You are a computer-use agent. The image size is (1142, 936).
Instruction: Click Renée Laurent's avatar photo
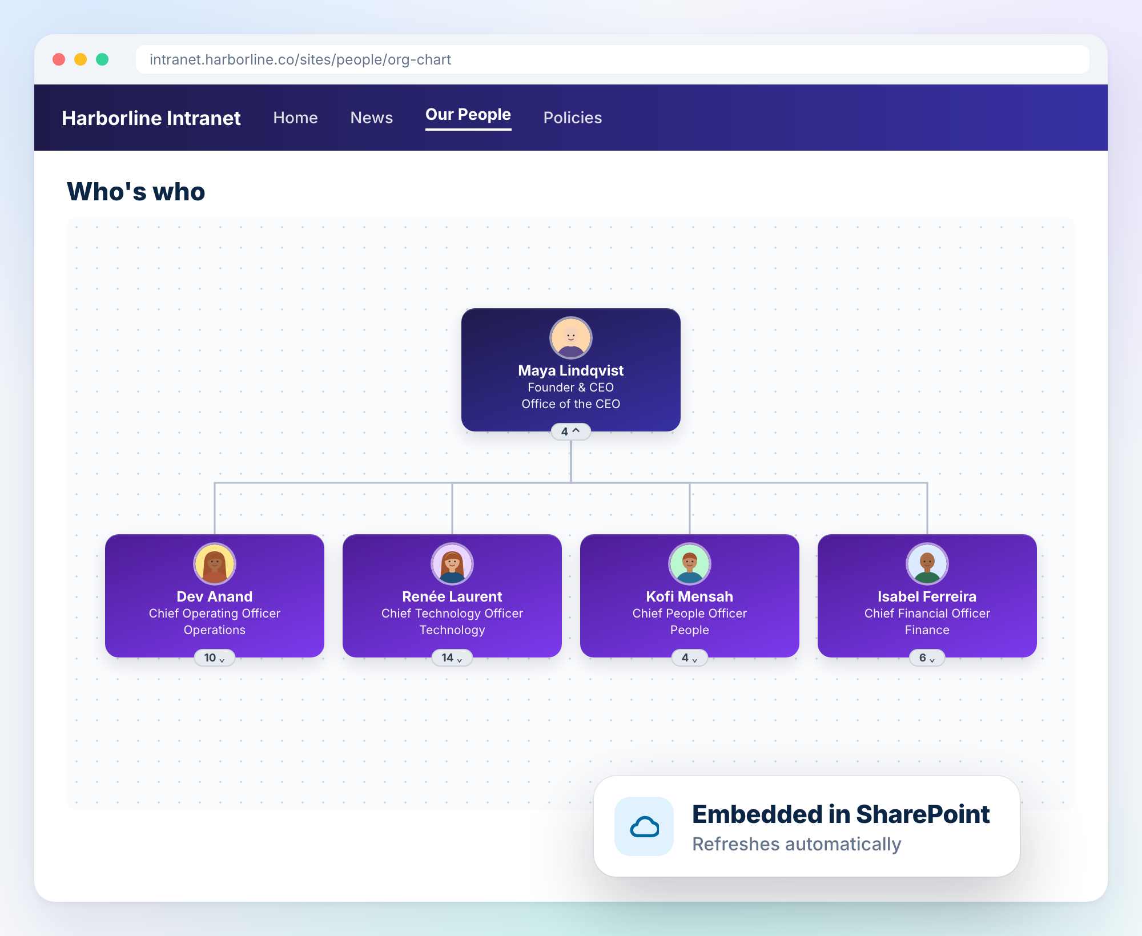click(x=452, y=564)
